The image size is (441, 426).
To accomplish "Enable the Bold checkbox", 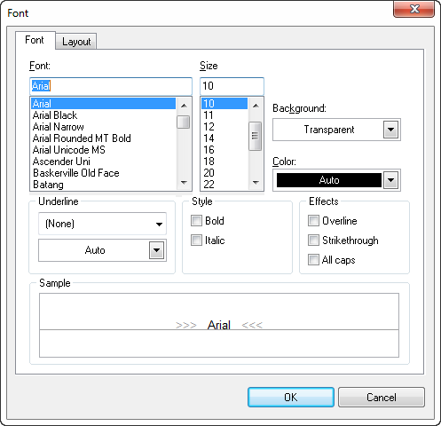I will pyautogui.click(x=196, y=221).
